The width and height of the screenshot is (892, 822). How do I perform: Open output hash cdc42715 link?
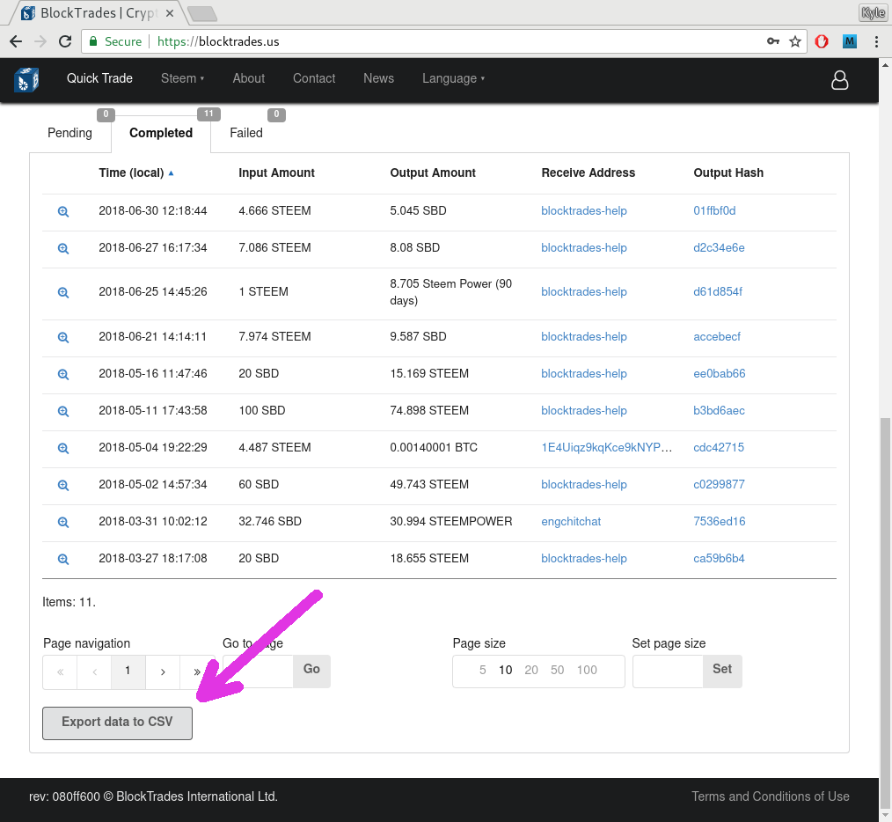click(x=719, y=448)
